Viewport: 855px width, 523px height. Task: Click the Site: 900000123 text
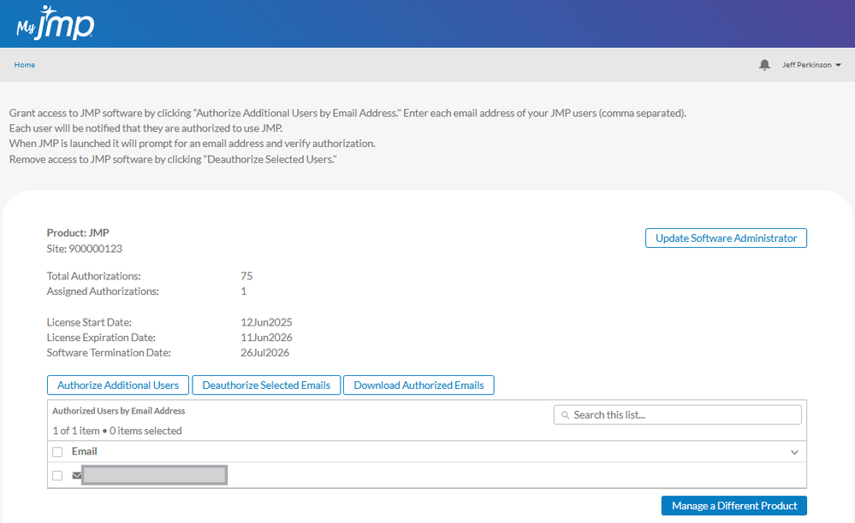click(85, 249)
